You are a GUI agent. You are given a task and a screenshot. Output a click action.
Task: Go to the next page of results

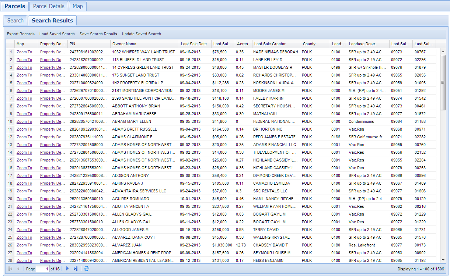click(x=67, y=269)
